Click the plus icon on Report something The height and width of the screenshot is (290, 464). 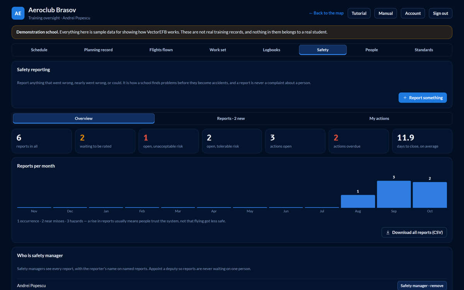405,98
